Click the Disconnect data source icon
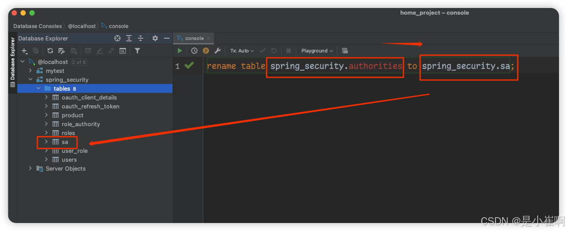Viewport: 567px width, 231px height. pos(74,51)
